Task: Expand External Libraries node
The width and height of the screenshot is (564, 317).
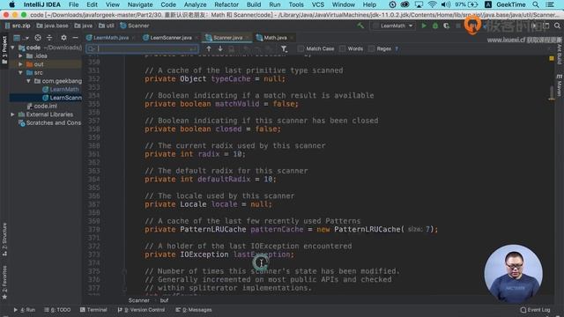Action: (12, 114)
